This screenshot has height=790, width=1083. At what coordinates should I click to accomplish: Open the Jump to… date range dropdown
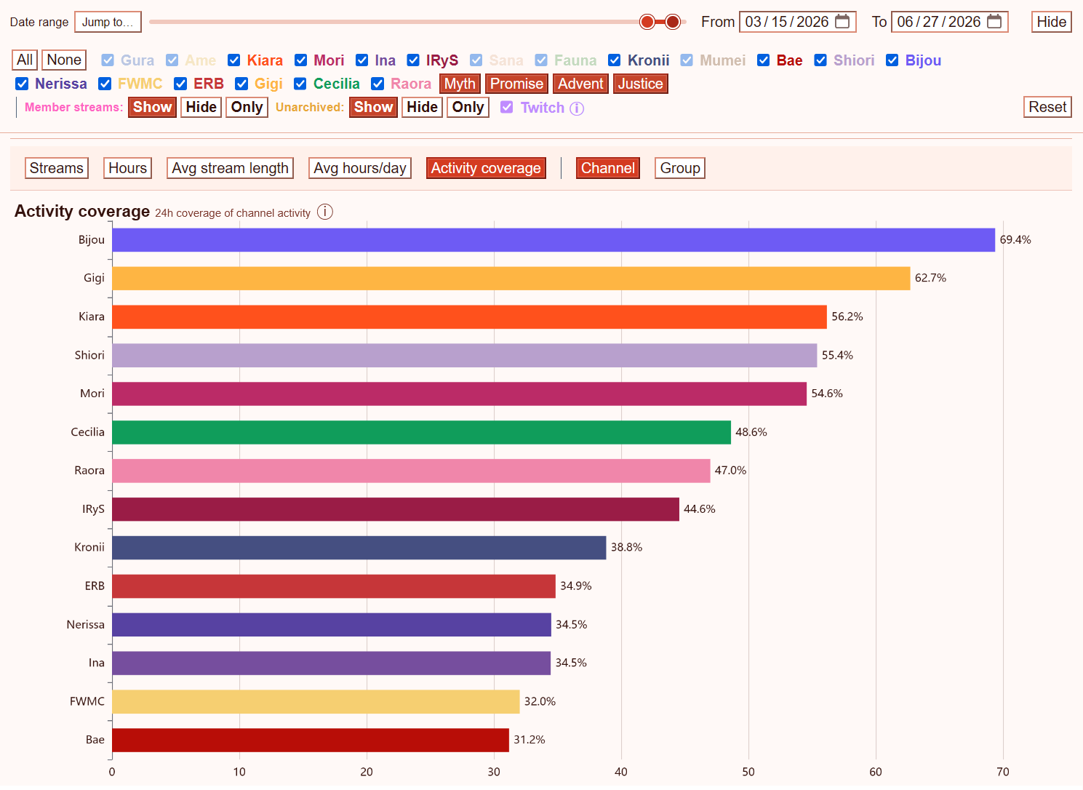108,22
